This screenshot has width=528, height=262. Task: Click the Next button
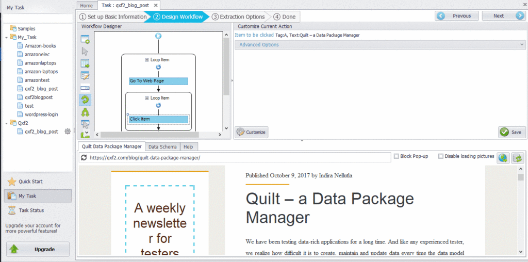click(x=503, y=16)
